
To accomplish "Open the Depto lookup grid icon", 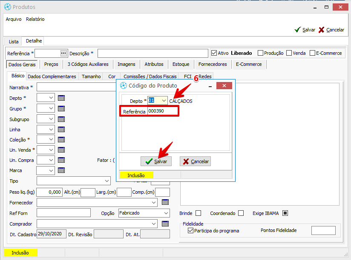I will 61,98.
